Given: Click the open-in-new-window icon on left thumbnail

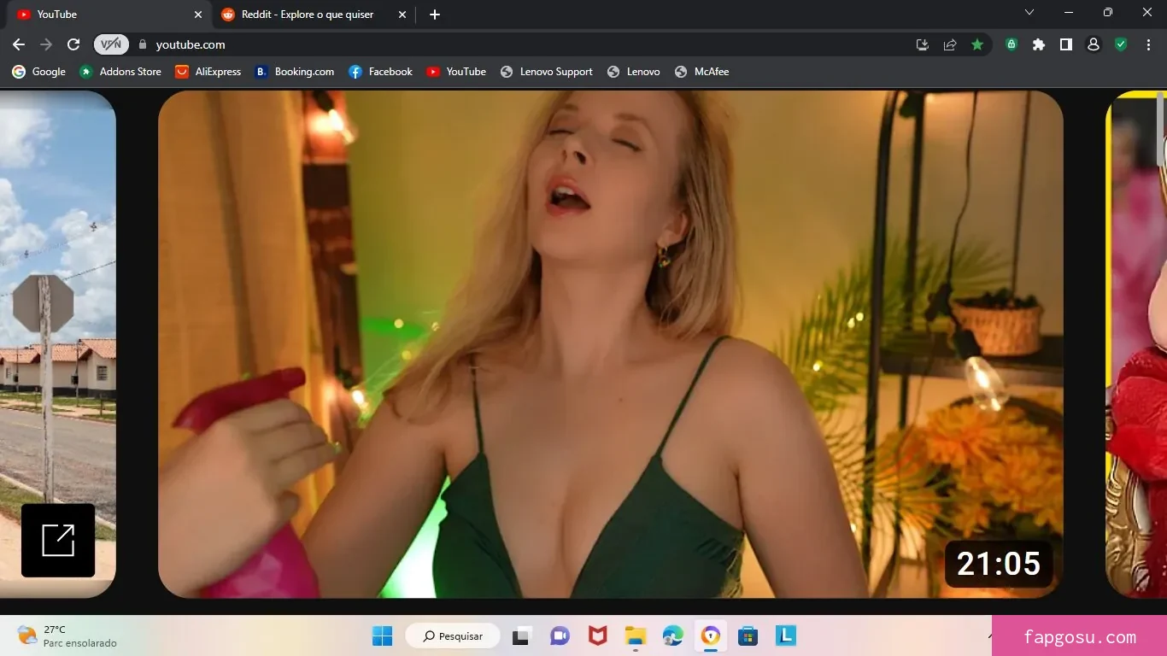Looking at the screenshot, I should pos(58,541).
